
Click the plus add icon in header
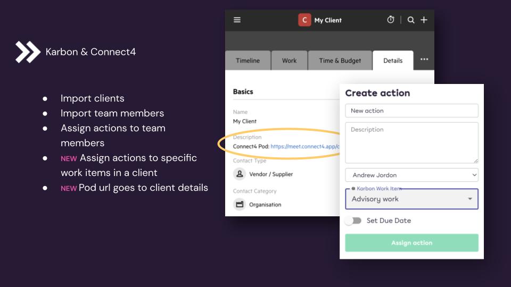[x=424, y=20]
